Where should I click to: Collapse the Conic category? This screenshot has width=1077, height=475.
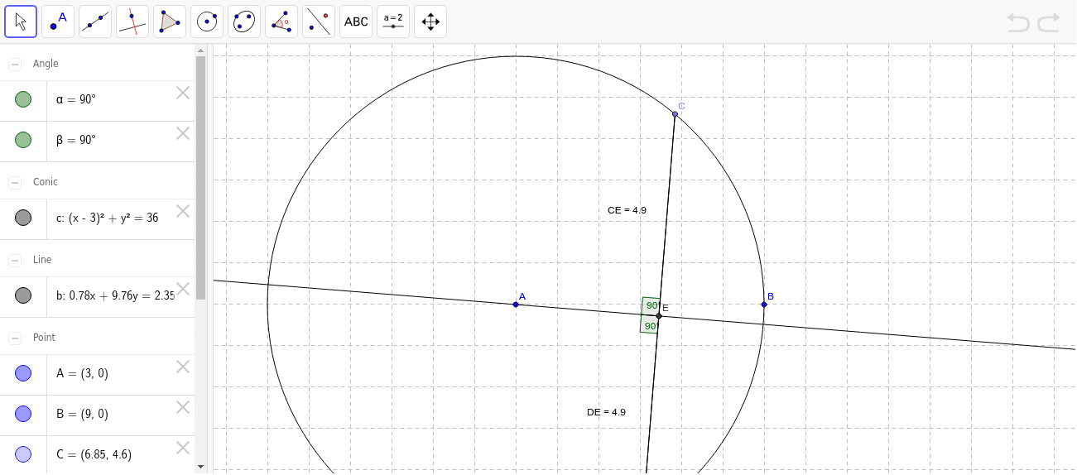[x=15, y=183]
